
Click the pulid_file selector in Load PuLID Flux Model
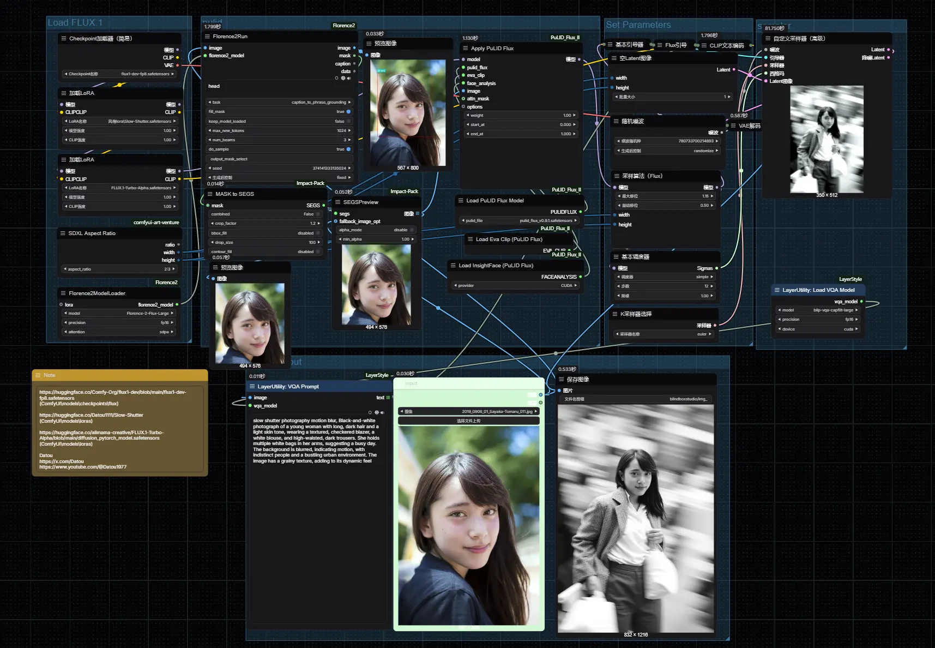(x=518, y=221)
